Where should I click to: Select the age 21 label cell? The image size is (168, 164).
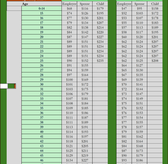[42, 42]
